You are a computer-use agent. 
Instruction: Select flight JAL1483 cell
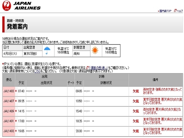(x=9, y=91)
